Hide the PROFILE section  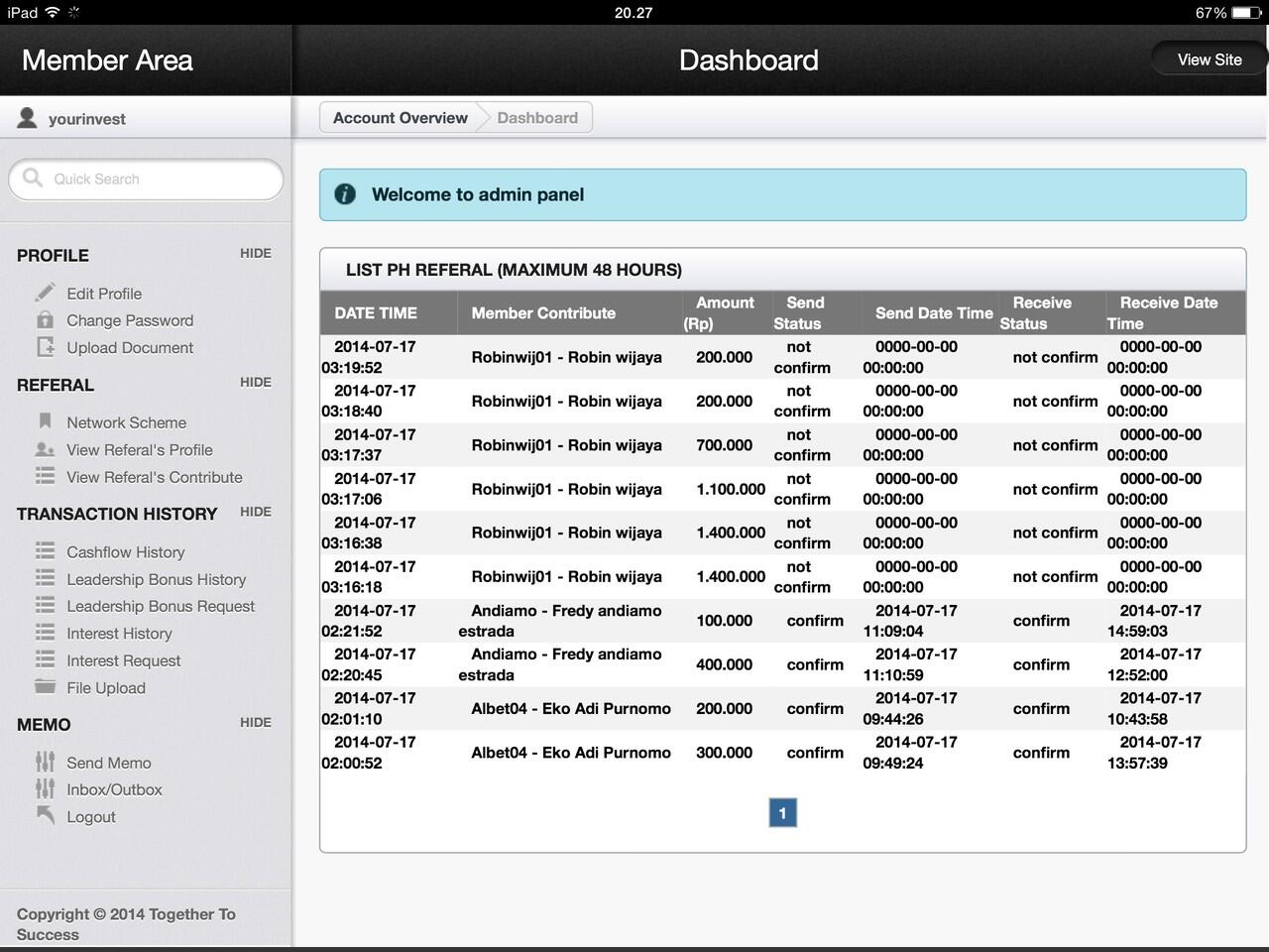click(256, 253)
